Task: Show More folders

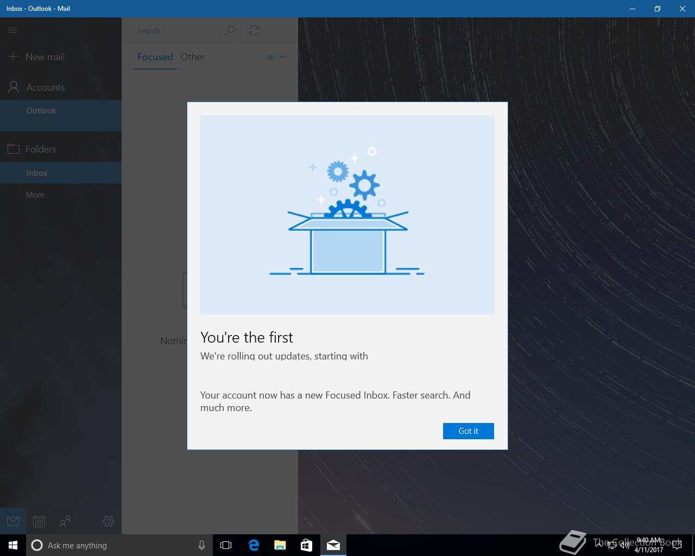Action: point(61,194)
